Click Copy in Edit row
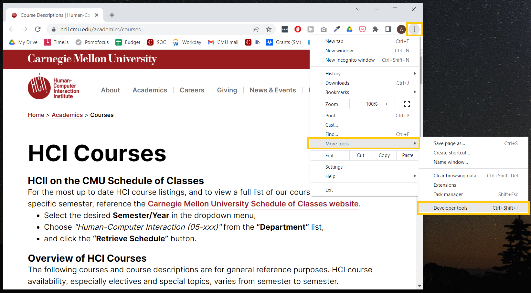 tap(384, 155)
